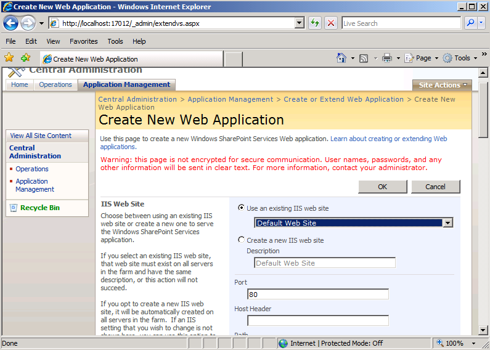The width and height of the screenshot is (490, 350).
Task: Open the Page toolbar menu
Action: (x=421, y=58)
